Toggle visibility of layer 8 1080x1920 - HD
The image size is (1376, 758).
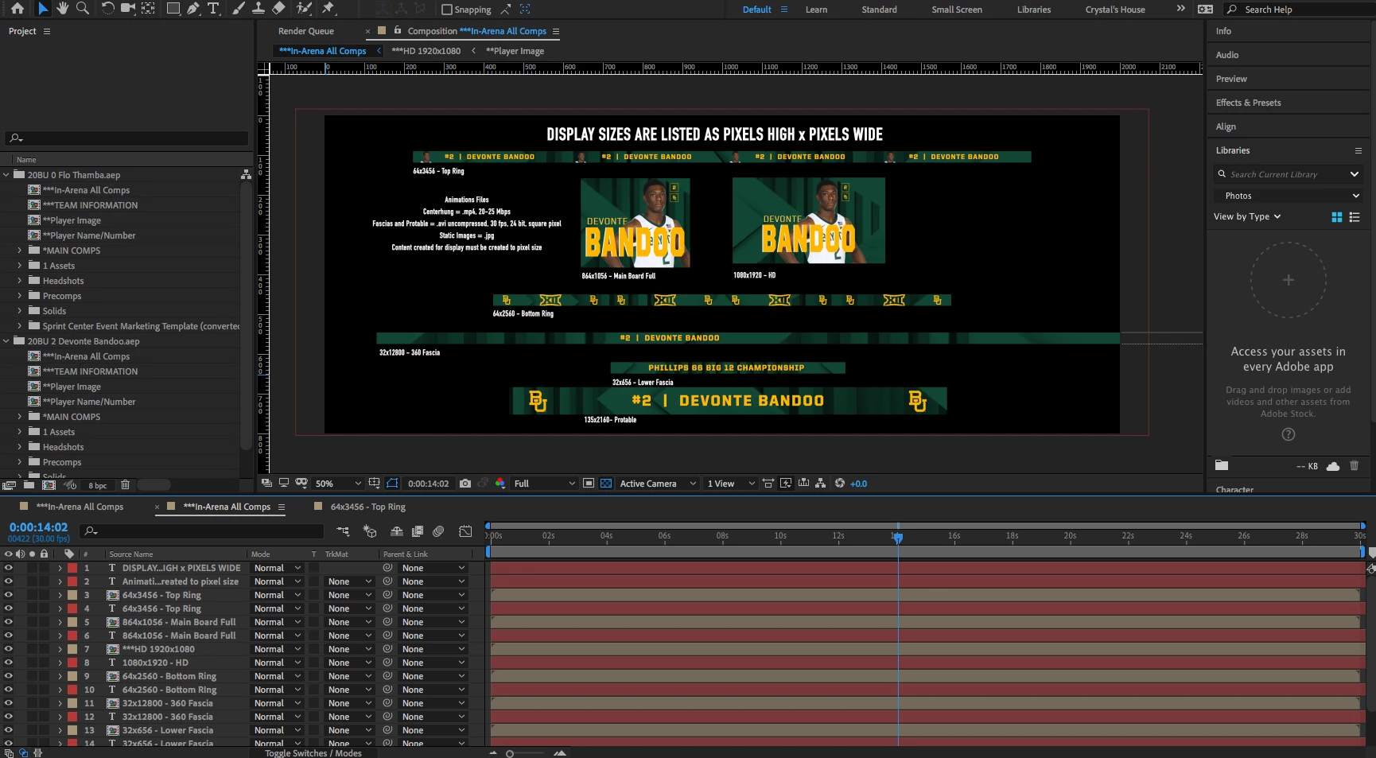pyautogui.click(x=9, y=663)
